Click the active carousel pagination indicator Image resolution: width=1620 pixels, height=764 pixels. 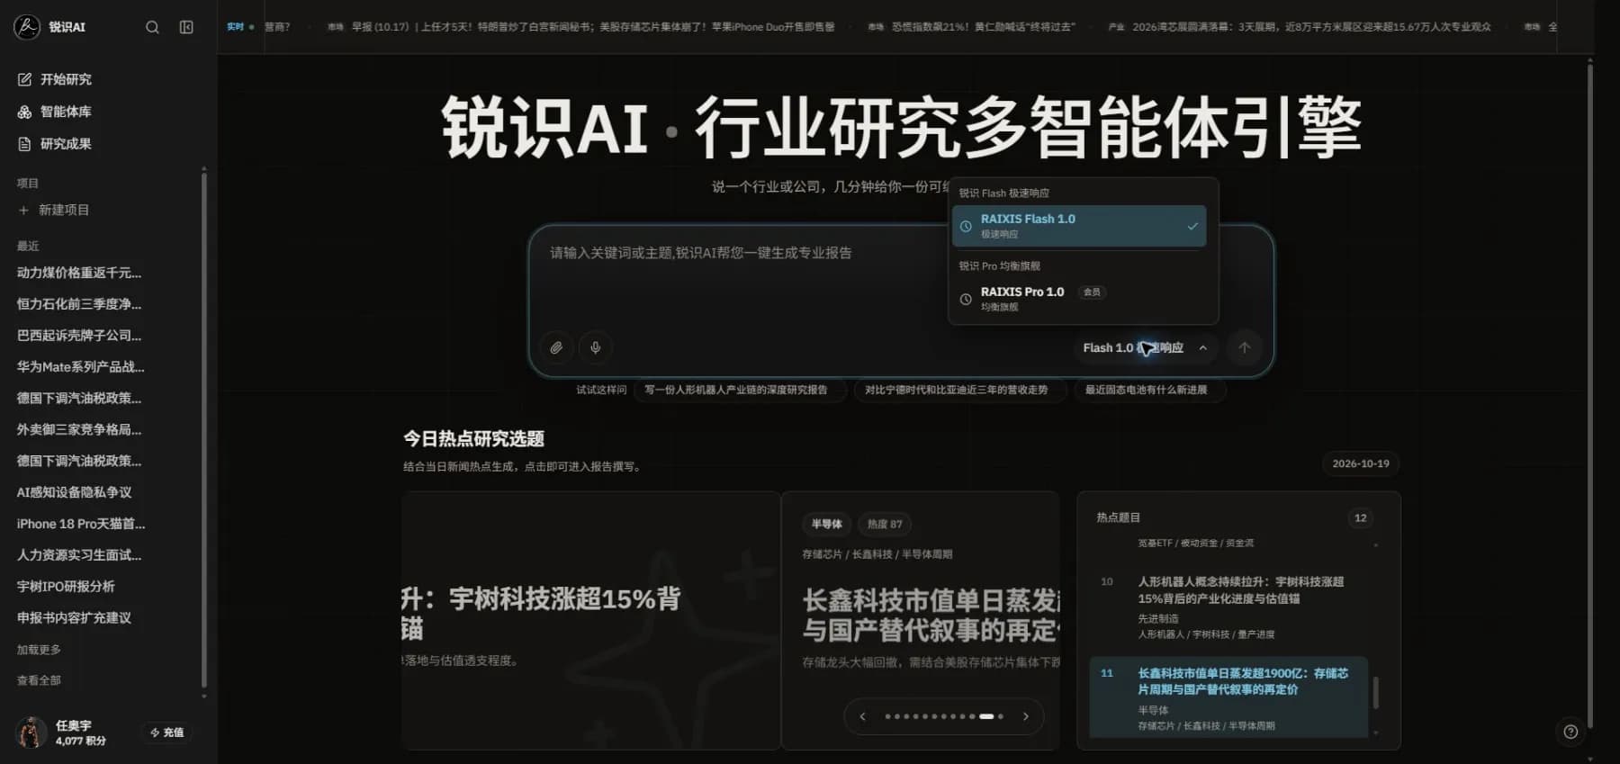coord(986,716)
